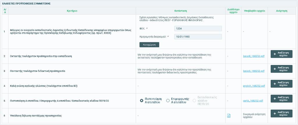Click the Εκκρεμεί ανάρτηση αρχείου status text

click(x=254, y=116)
